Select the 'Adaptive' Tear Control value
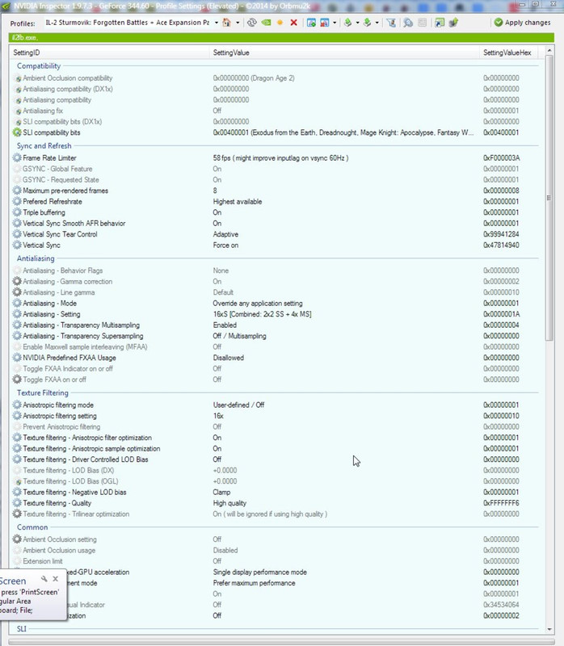 click(225, 234)
